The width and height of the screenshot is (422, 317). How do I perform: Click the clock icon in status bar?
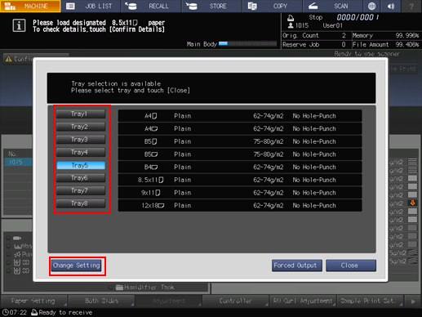tap(5, 312)
